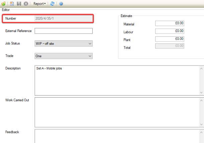
Task: Click Work Carried Out scrollbar up arrow
Action: pyautogui.click(x=201, y=100)
